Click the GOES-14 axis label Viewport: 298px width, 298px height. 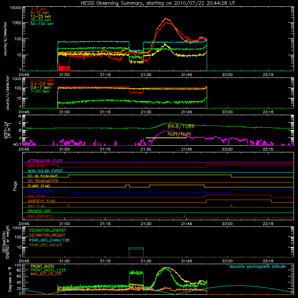(6, 130)
